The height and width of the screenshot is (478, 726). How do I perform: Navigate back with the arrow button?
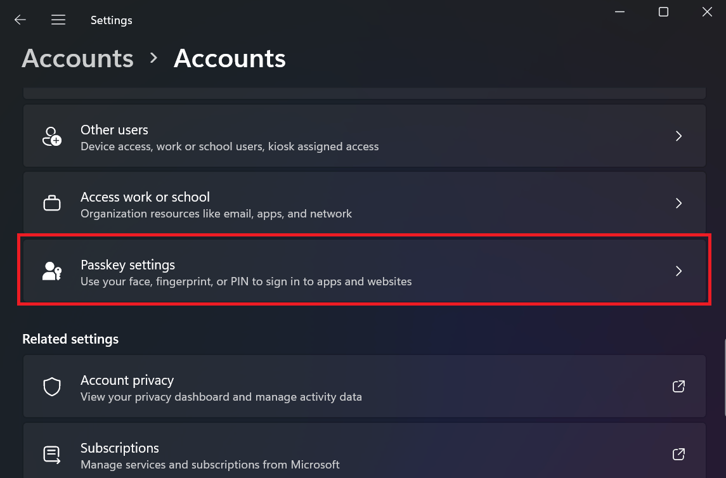20,20
